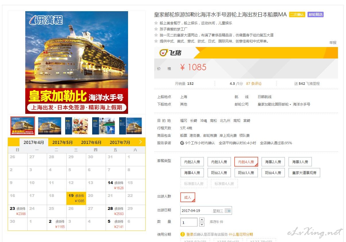346x242 pixels.
Task: Click 送 542 飞猪里程 text
Action: click(307, 83)
